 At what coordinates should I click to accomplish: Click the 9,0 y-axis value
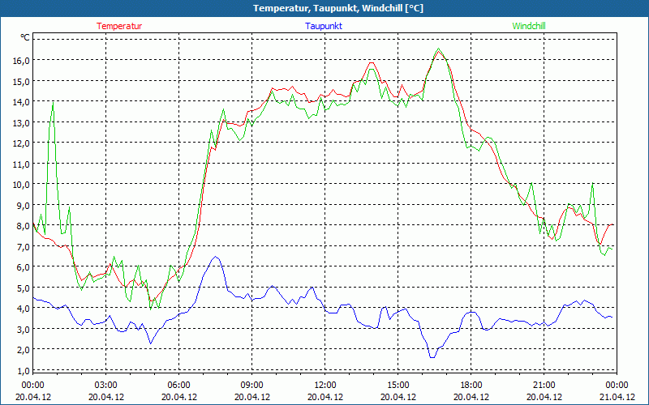pyautogui.click(x=24, y=205)
